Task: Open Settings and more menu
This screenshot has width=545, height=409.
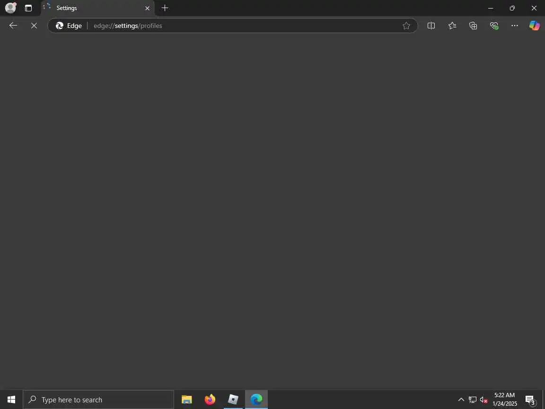Action: [x=515, y=26]
